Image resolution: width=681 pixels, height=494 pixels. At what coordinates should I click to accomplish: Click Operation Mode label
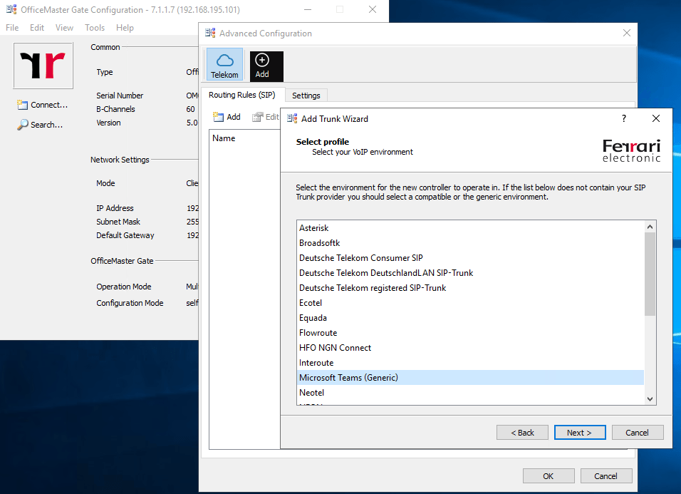point(124,287)
